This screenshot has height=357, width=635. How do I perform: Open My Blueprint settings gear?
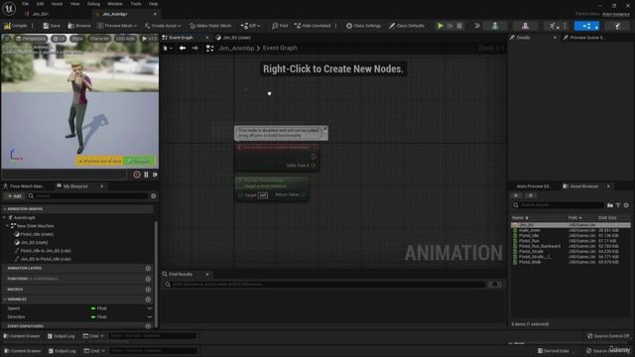pos(154,196)
